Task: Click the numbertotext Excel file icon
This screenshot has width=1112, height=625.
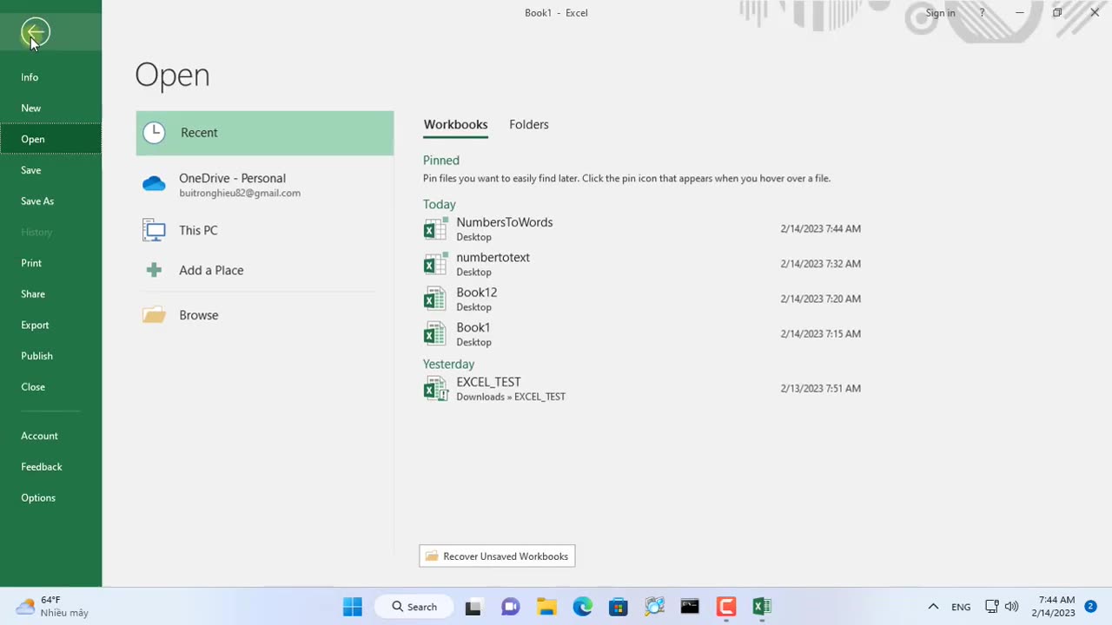Action: (x=435, y=264)
